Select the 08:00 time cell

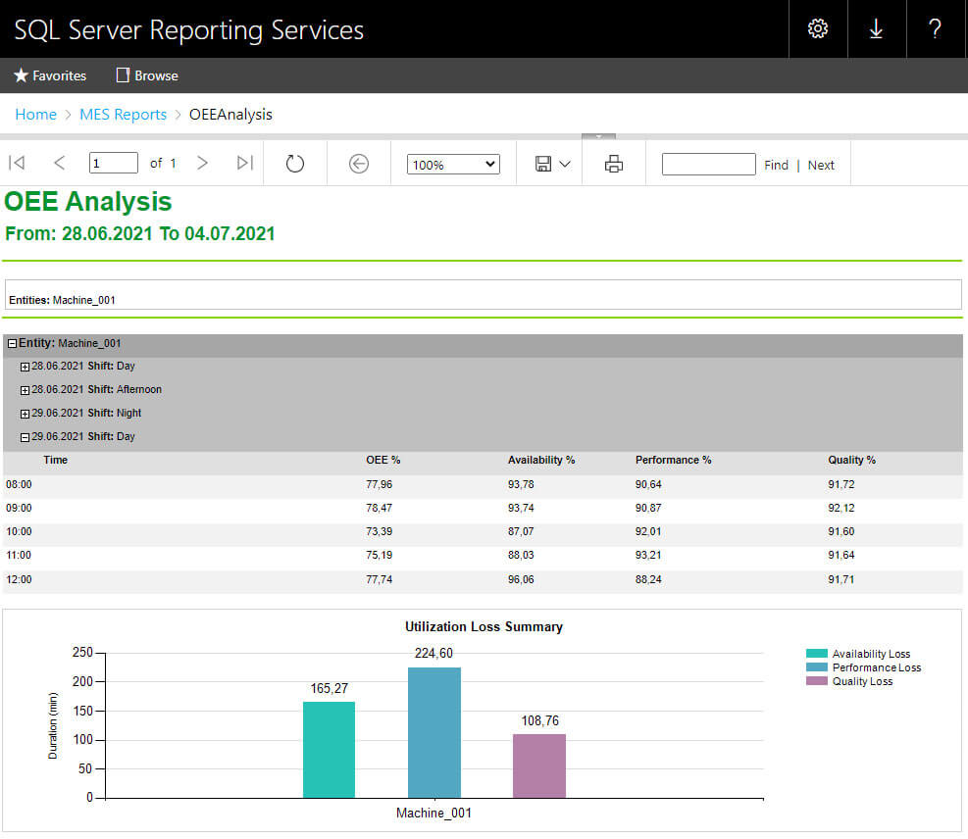tap(19, 485)
